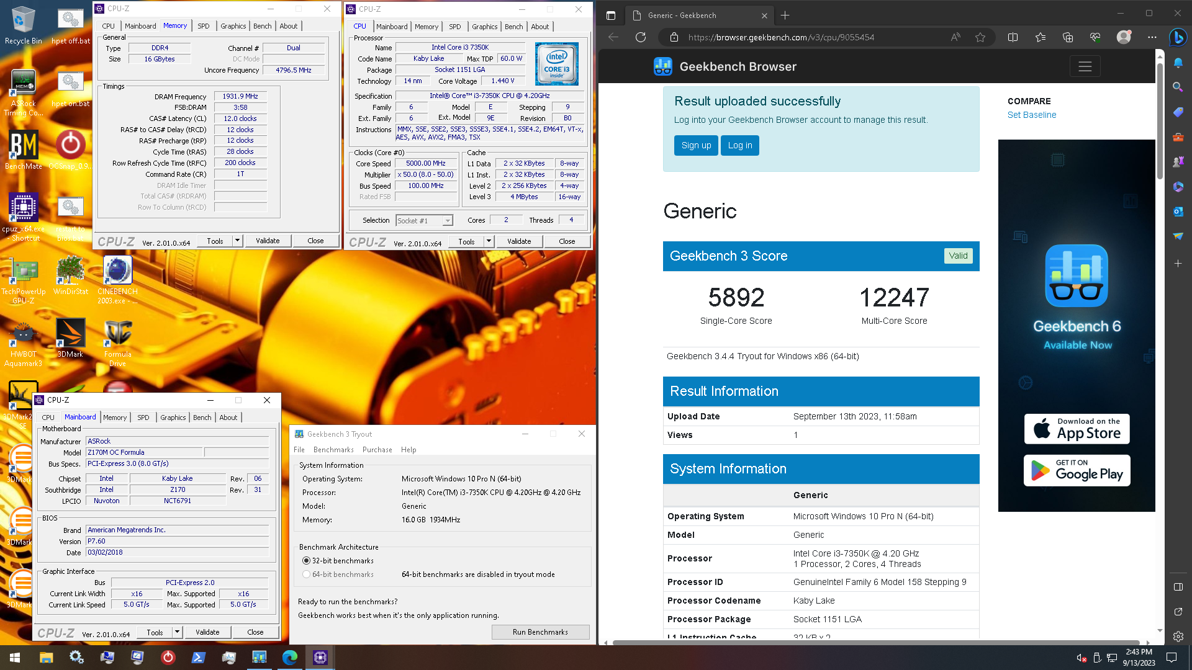Click browser horizontal scrollbar thumb
1192x670 pixels.
[875, 642]
